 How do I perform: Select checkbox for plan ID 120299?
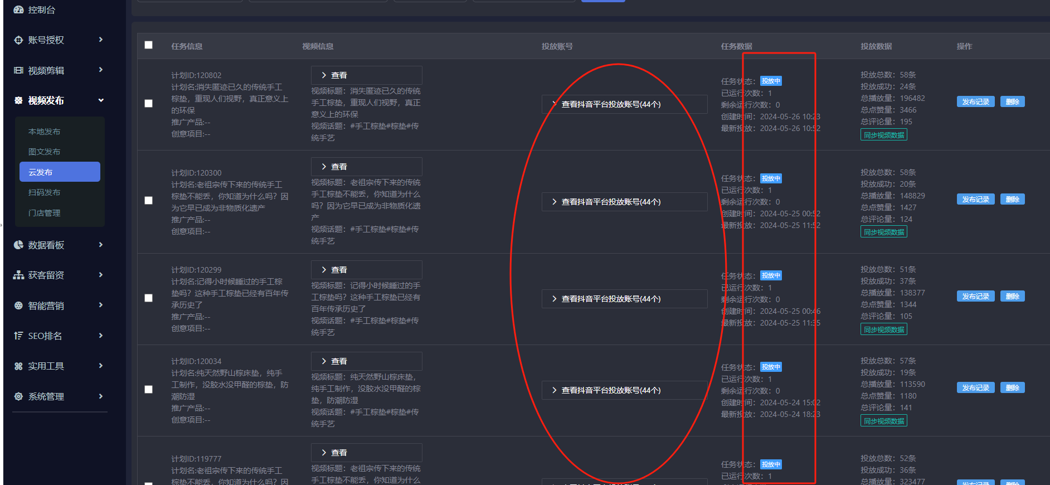point(149,298)
